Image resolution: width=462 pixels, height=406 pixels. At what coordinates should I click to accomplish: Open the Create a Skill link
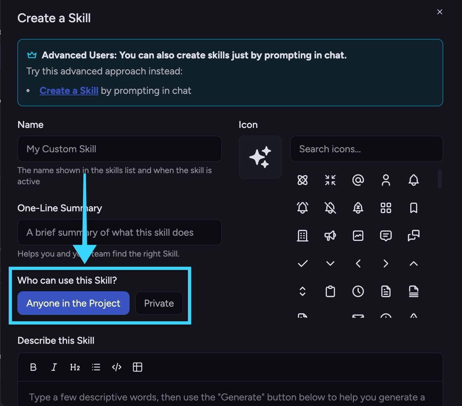click(x=69, y=91)
